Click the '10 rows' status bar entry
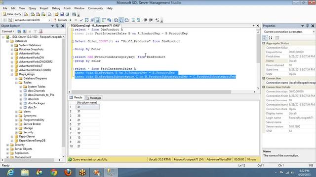Screen dimensions: 316x177 tap(252, 159)
